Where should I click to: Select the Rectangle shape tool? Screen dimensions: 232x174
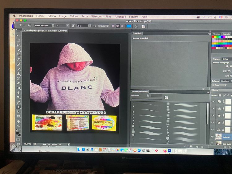tap(18, 116)
